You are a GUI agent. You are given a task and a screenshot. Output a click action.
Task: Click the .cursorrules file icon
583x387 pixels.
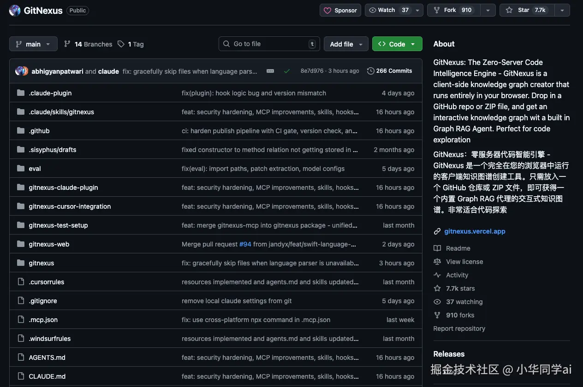click(x=20, y=282)
